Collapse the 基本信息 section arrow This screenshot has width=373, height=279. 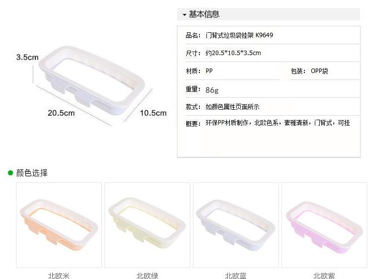click(185, 15)
